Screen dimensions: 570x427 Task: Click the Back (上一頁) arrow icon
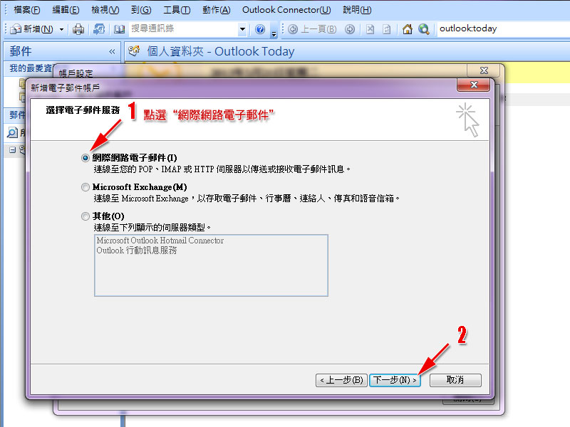click(x=293, y=29)
